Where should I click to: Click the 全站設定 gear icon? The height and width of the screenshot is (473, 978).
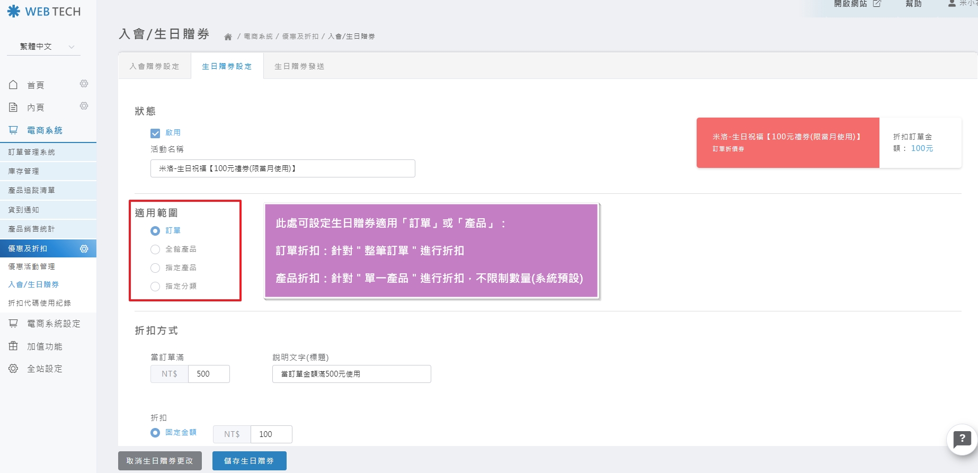(13, 369)
